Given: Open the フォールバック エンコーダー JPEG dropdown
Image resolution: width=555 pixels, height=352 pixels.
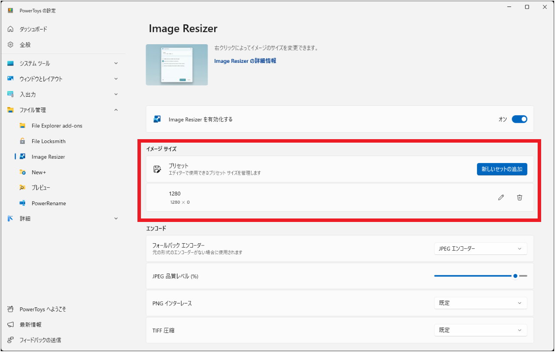Looking at the screenshot, I should 480,249.
